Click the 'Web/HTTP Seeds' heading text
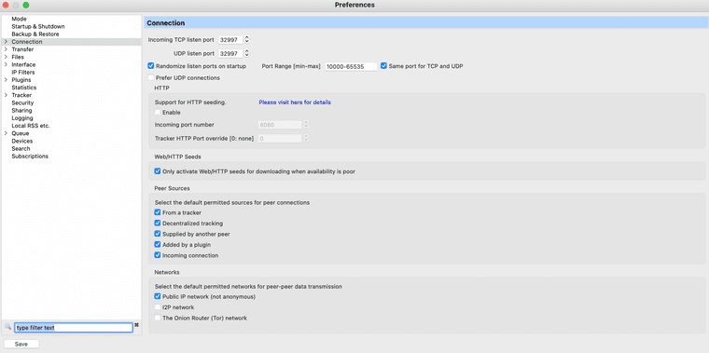 [177, 156]
